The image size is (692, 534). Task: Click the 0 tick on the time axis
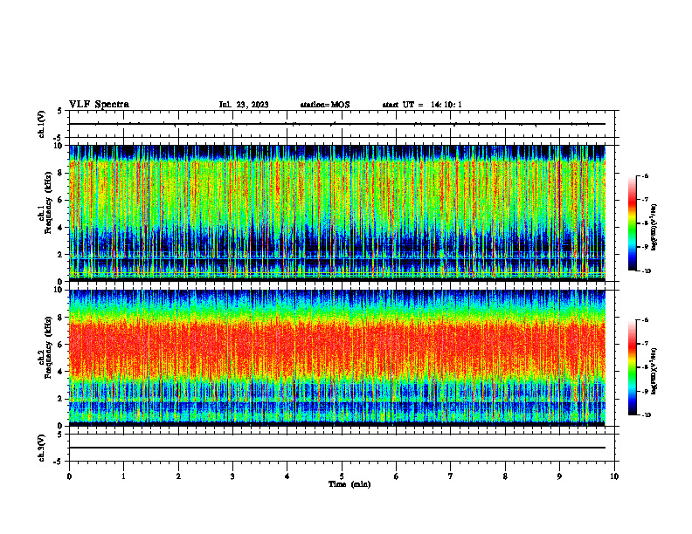click(x=69, y=476)
